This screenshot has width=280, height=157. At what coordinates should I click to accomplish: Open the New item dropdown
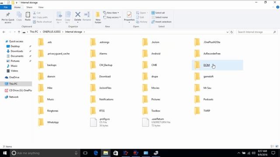coord(111,13)
